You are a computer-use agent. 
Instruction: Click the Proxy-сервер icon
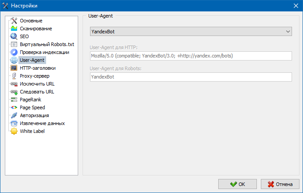click(x=14, y=76)
